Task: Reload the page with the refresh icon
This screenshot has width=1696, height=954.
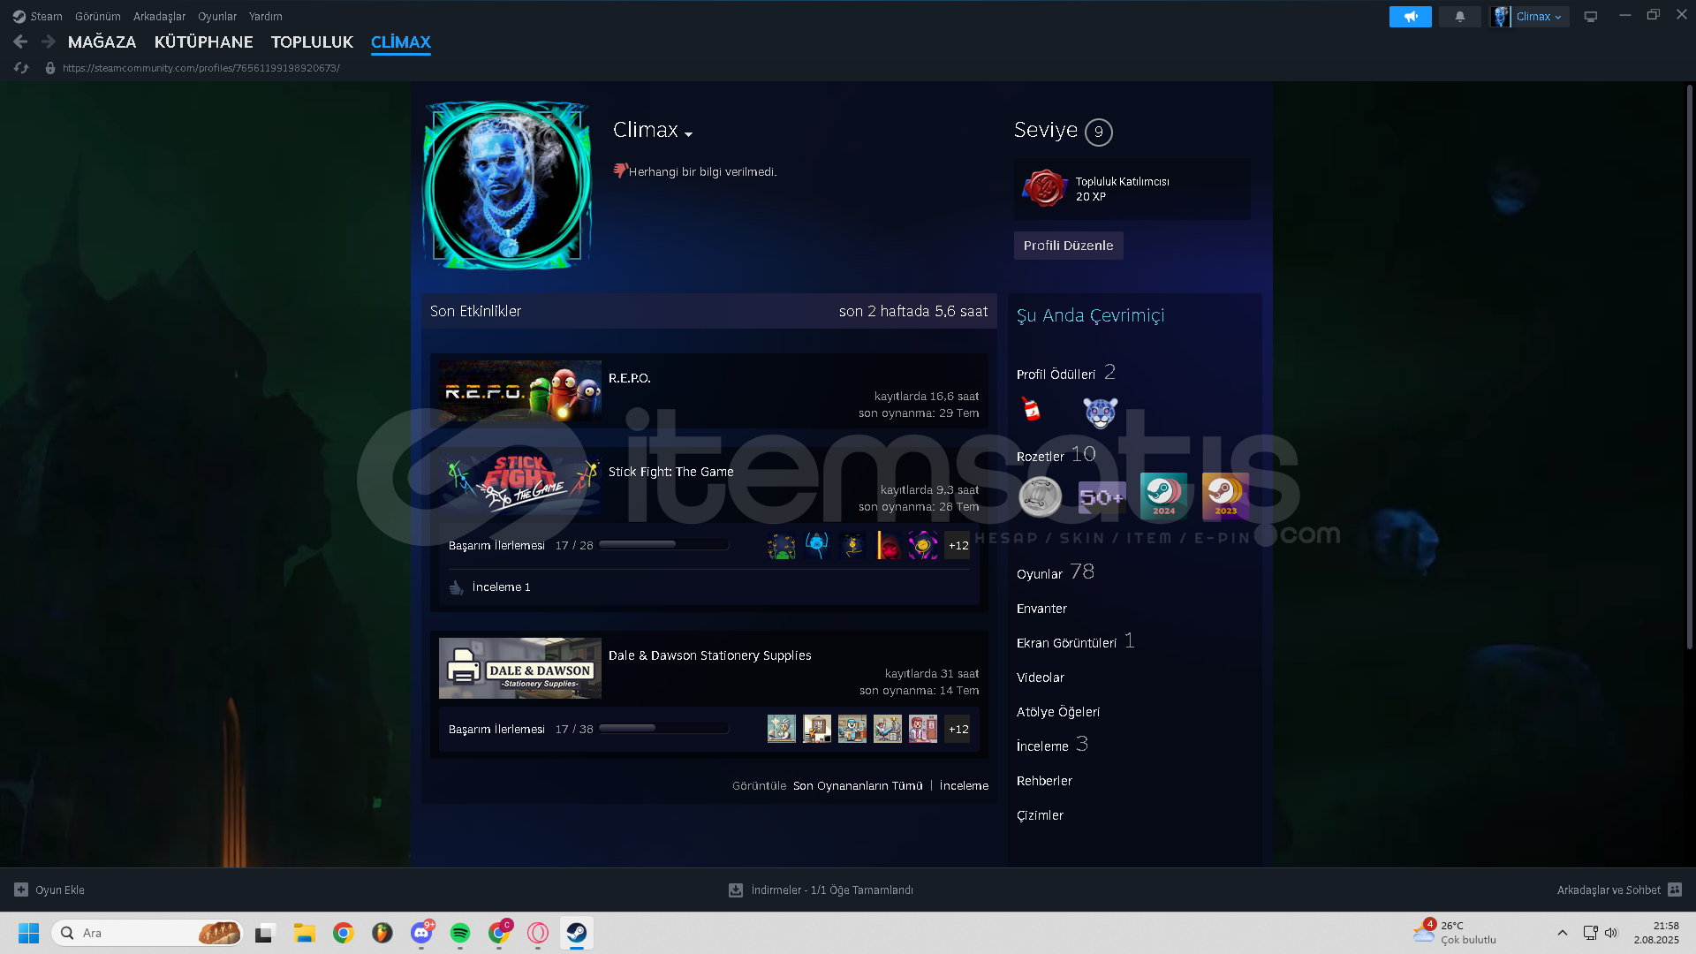Action: coord(21,68)
